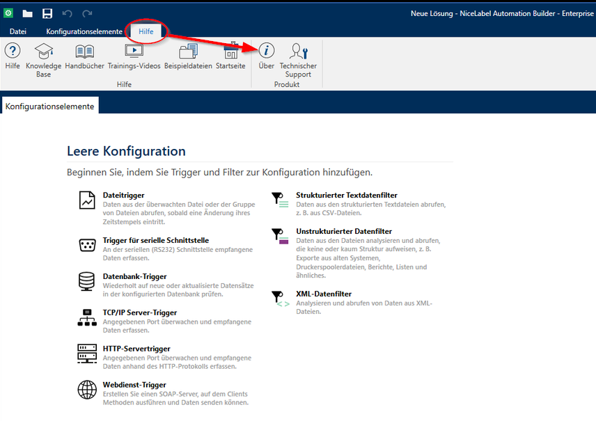Click the Beispieldateien icon
Viewport: 596px width, 421px height.
pyautogui.click(x=188, y=53)
